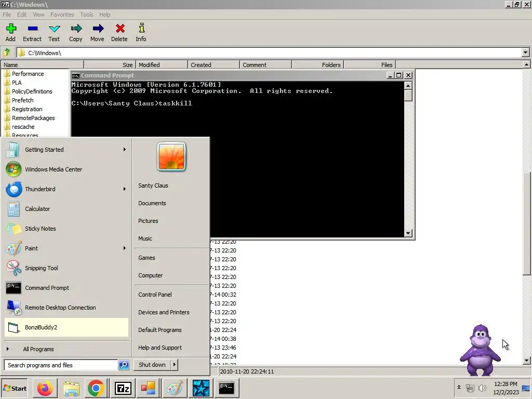
Task: Expand Getting Started submenu arrow
Action: tap(125, 150)
